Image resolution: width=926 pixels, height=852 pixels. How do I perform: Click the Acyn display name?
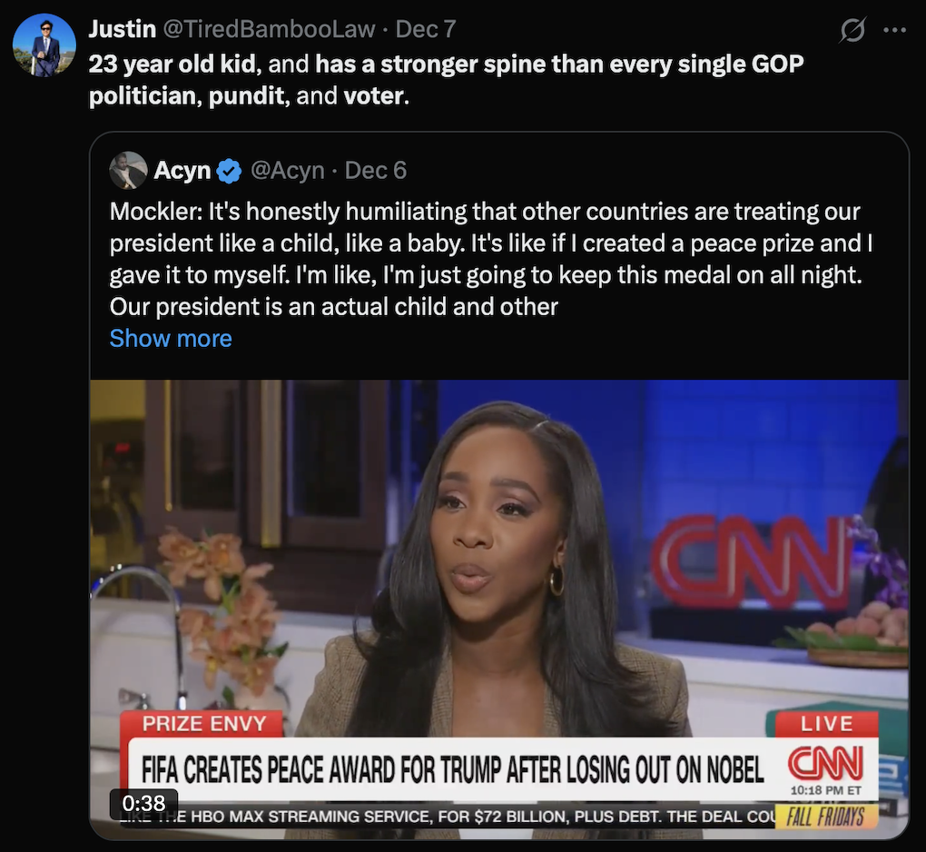[x=182, y=170]
